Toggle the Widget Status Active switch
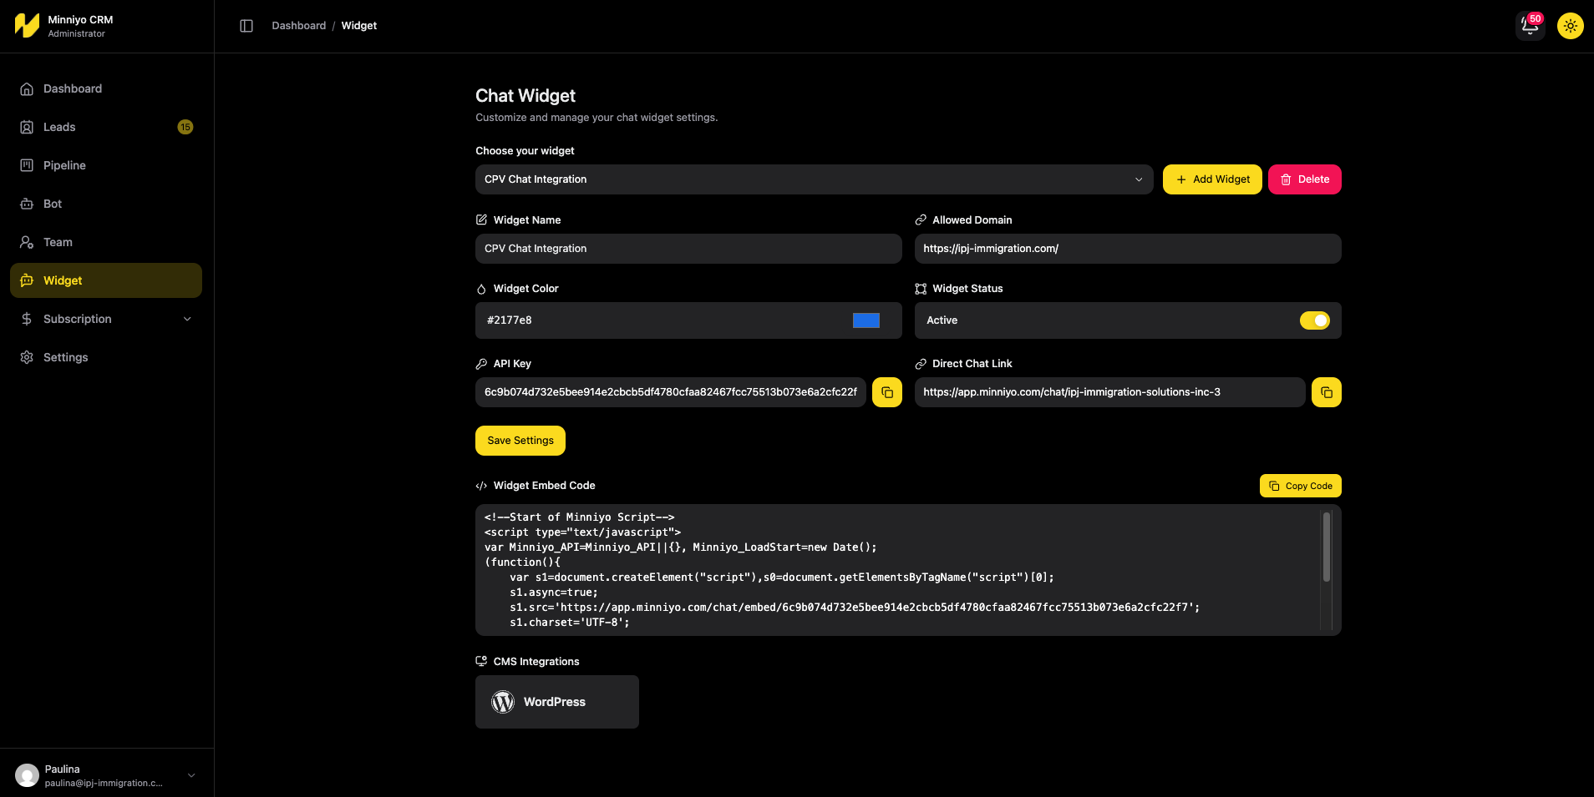Viewport: 1594px width, 797px height. click(1315, 320)
